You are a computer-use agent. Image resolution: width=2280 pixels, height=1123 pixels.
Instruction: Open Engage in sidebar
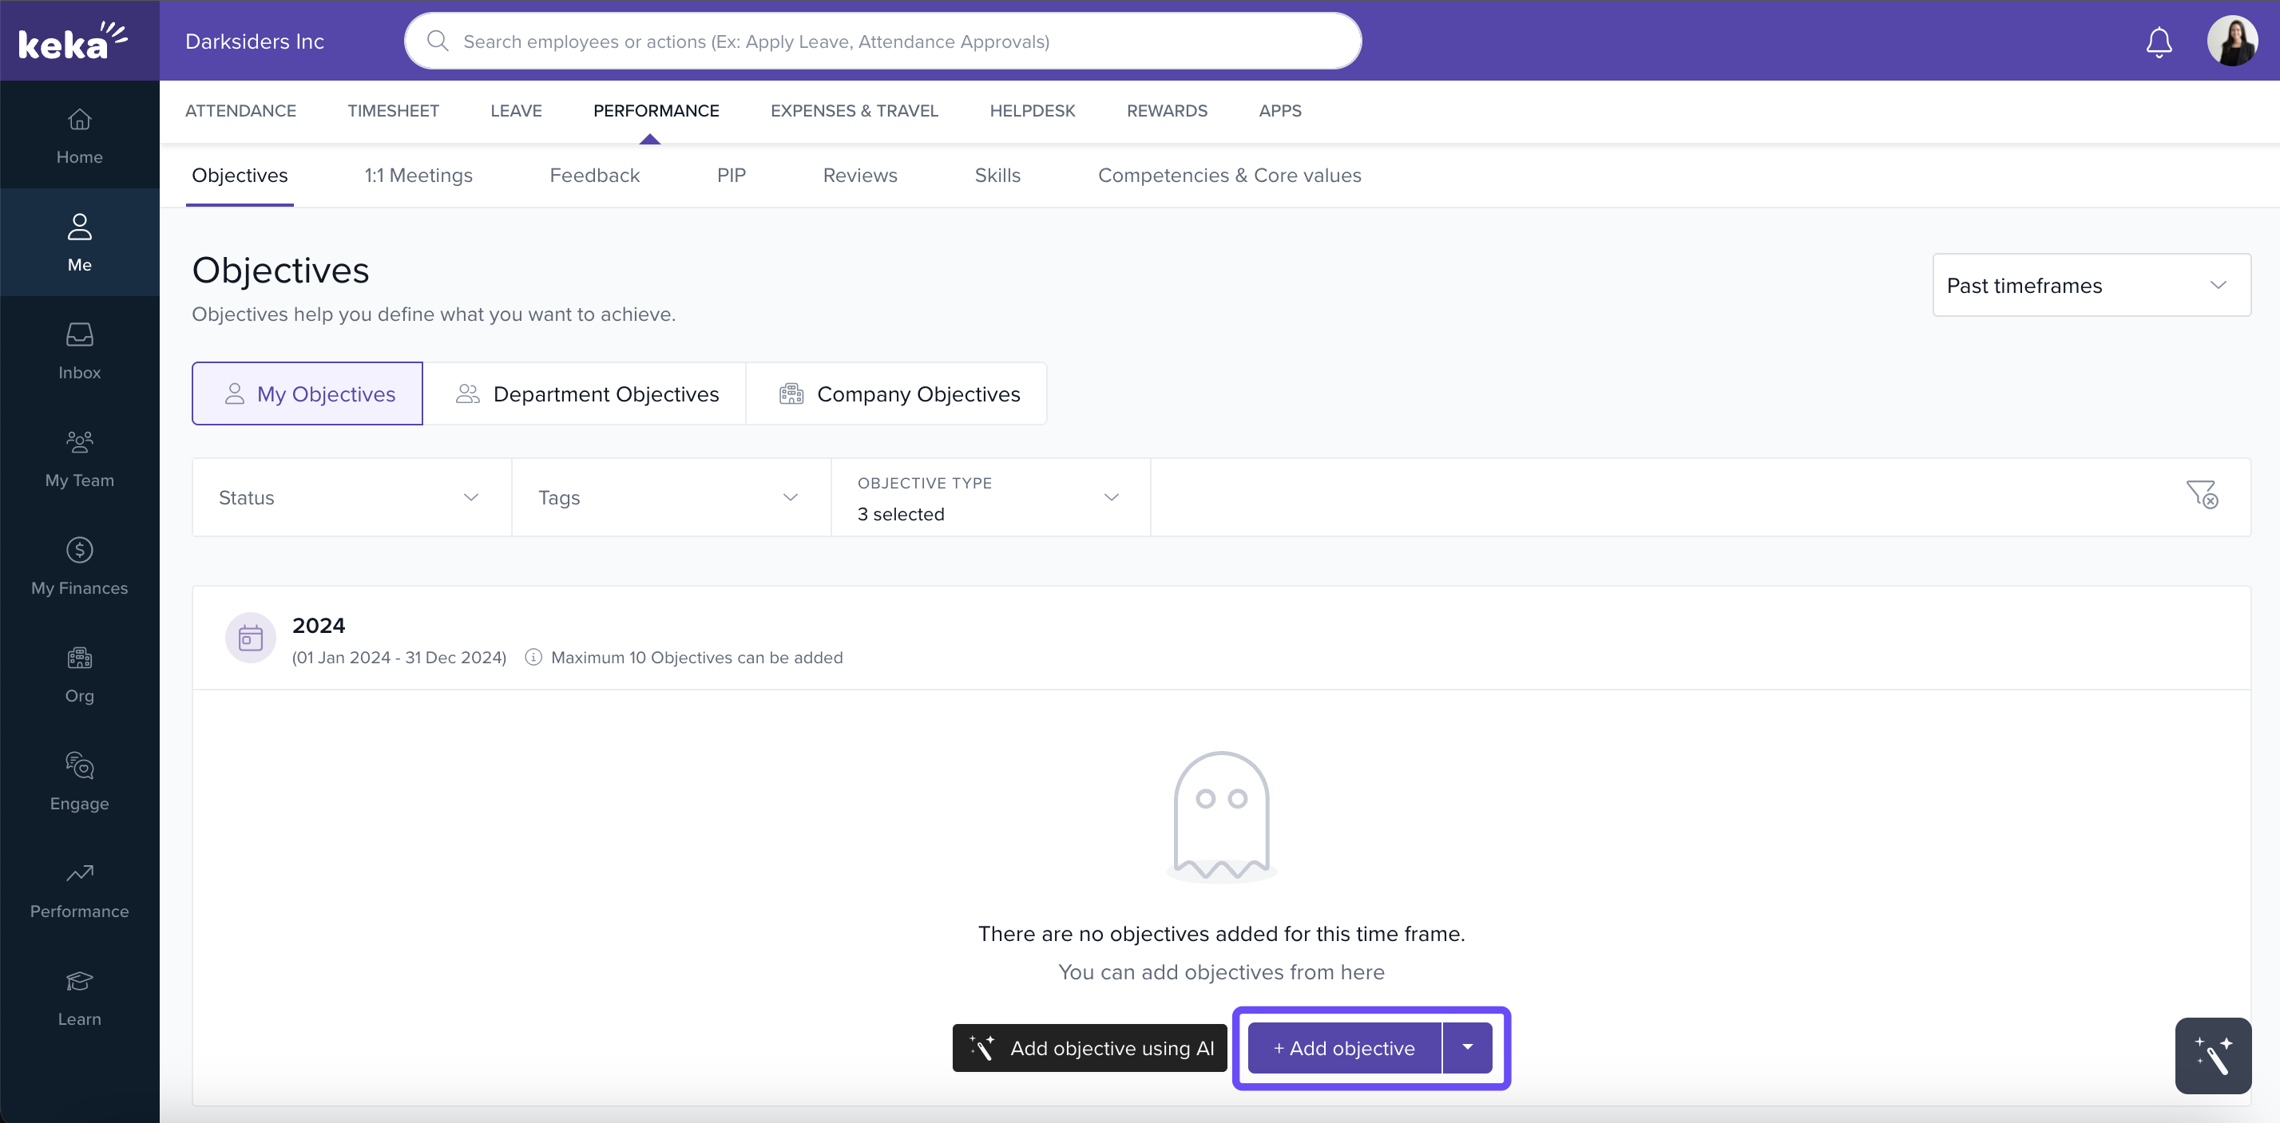(80, 782)
